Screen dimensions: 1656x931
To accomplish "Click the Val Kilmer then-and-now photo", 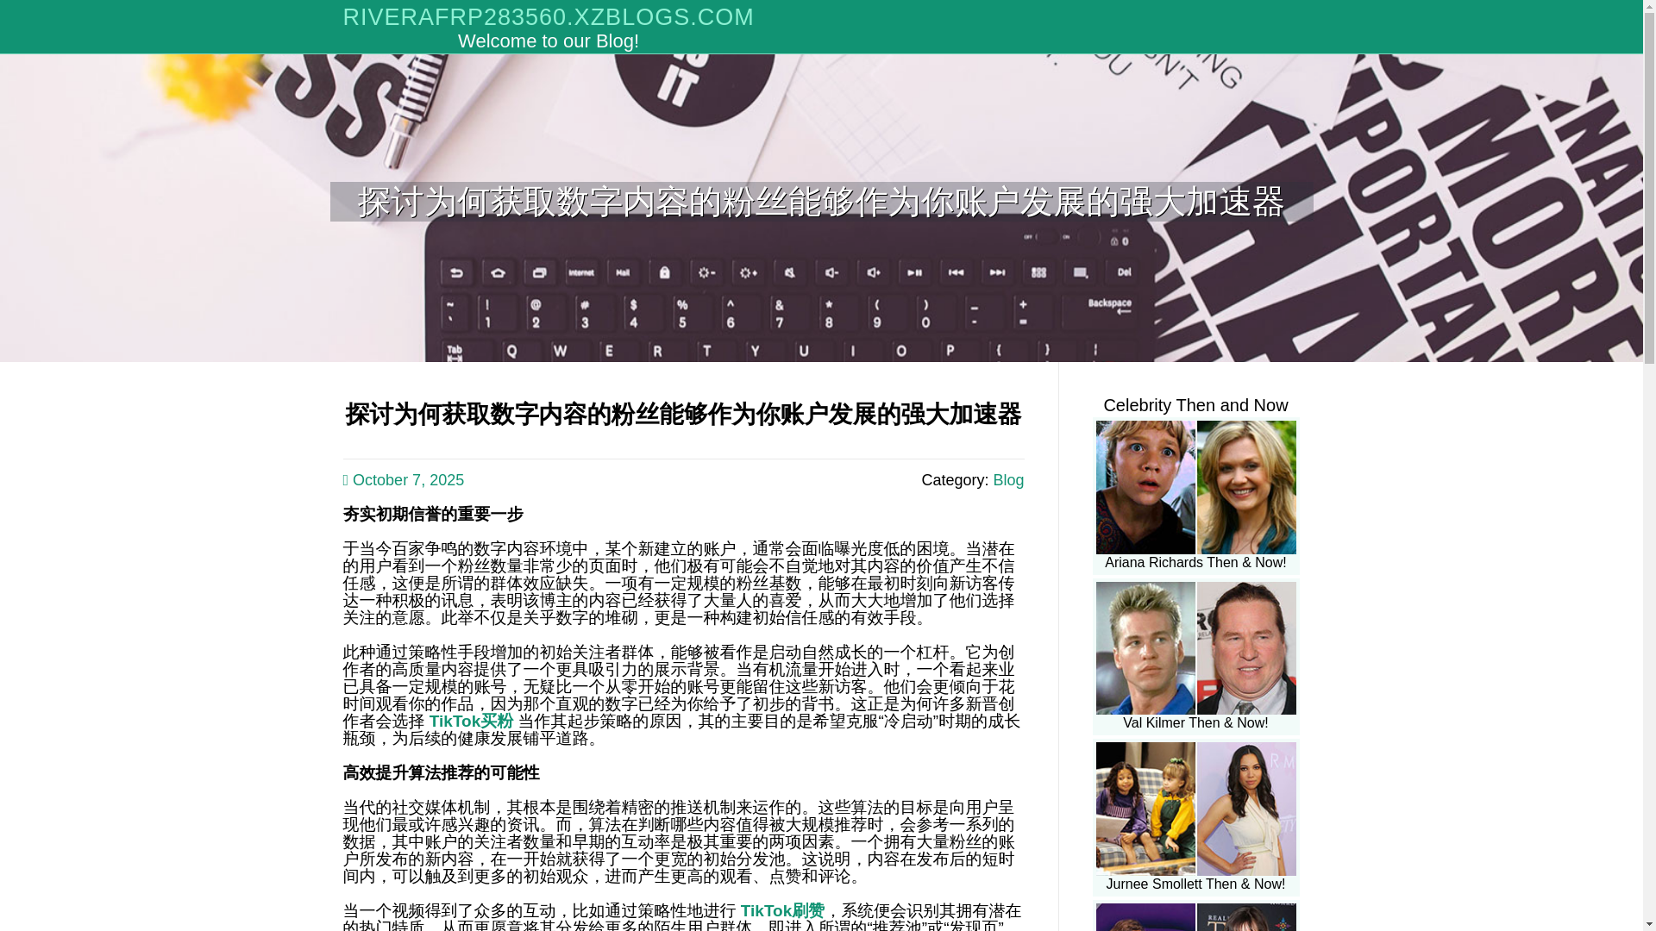I will click(x=1195, y=648).
